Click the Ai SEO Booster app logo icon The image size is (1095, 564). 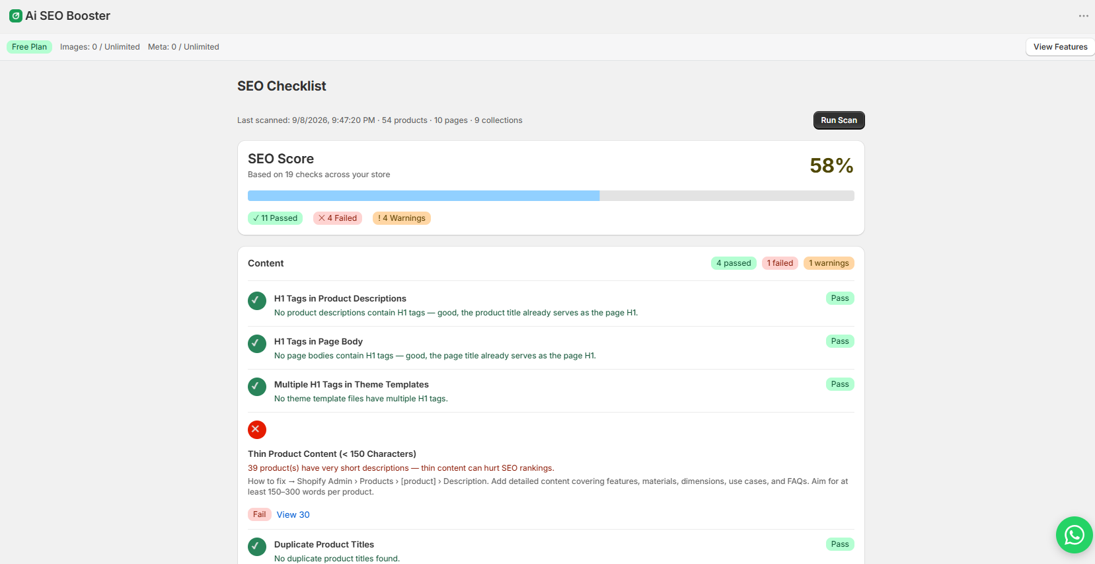(x=16, y=16)
